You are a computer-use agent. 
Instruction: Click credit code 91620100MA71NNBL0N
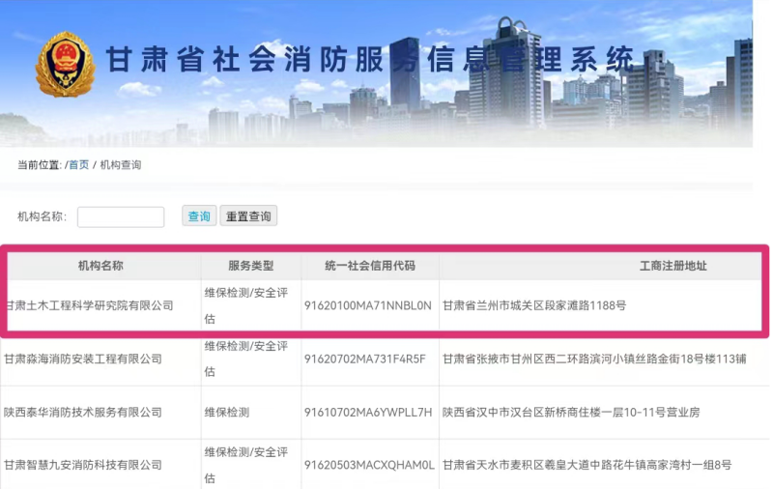pyautogui.click(x=367, y=305)
